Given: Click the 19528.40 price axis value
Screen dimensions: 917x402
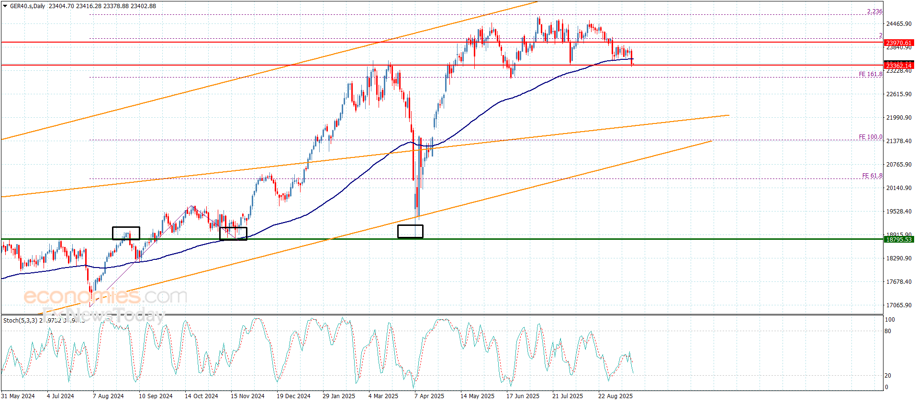Looking at the screenshot, I should 899,212.
